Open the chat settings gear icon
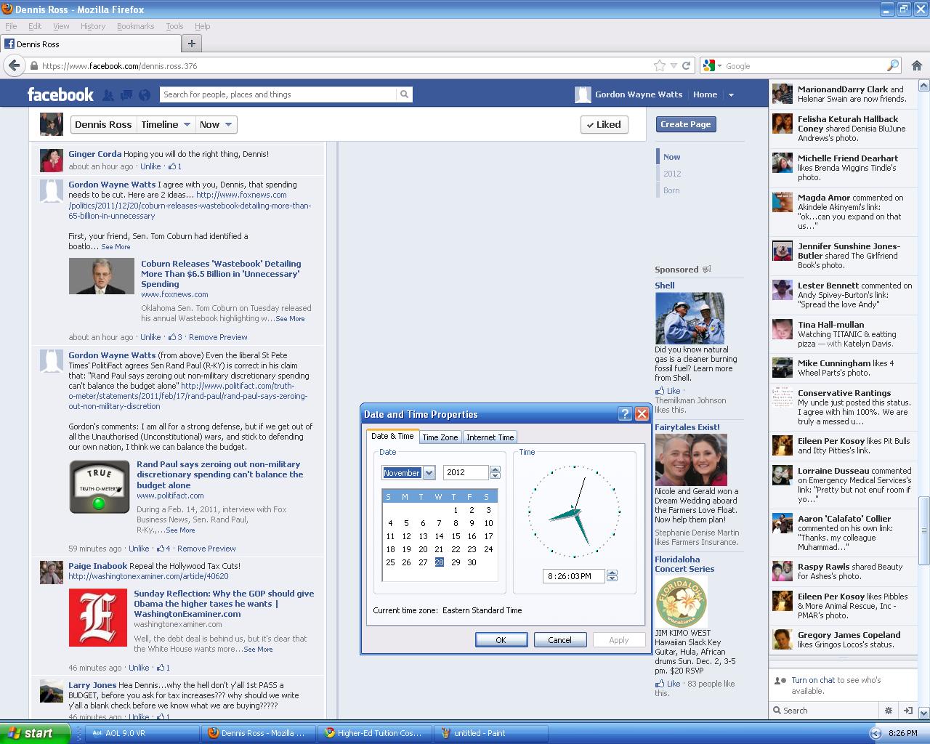Image resolution: width=930 pixels, height=744 pixels. click(x=888, y=711)
